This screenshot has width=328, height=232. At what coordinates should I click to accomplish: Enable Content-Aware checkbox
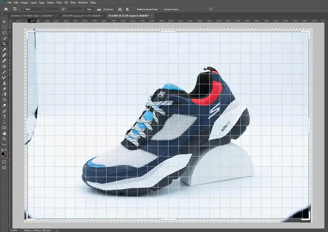pyautogui.click(x=162, y=9)
